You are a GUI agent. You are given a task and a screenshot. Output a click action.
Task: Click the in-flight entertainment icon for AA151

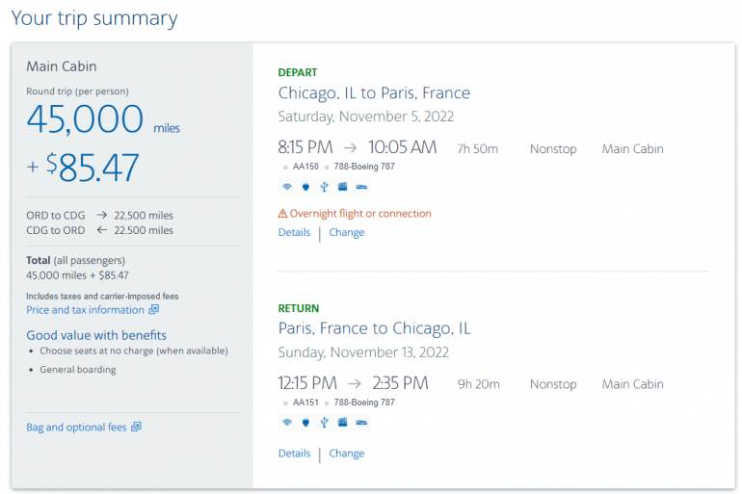tap(342, 422)
